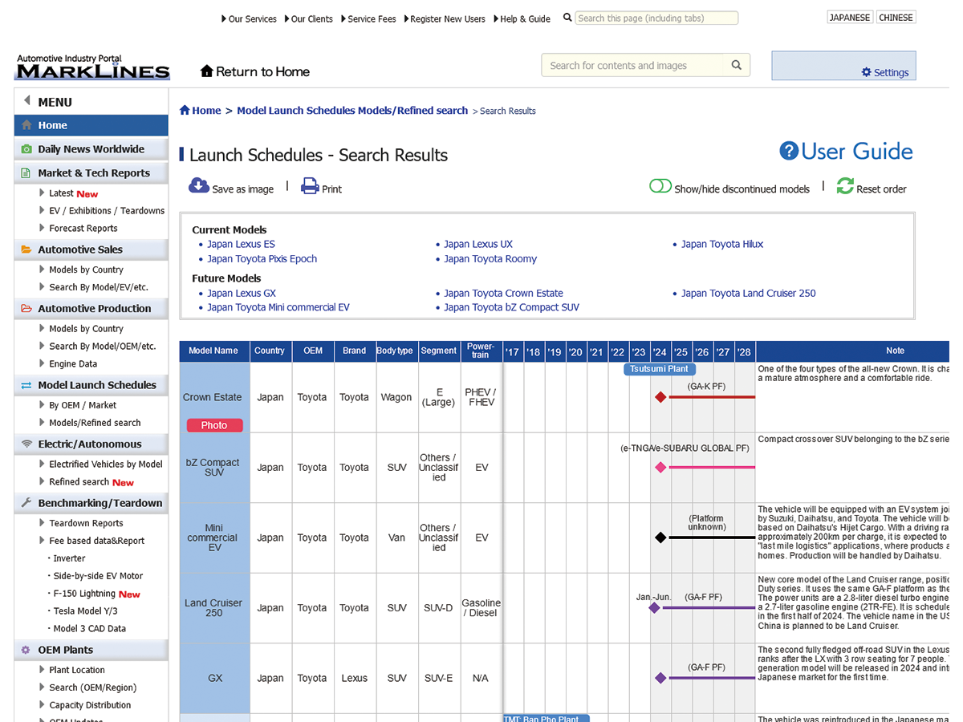
Task: Click black diamond marker for Mini commercial EV
Action: point(660,537)
